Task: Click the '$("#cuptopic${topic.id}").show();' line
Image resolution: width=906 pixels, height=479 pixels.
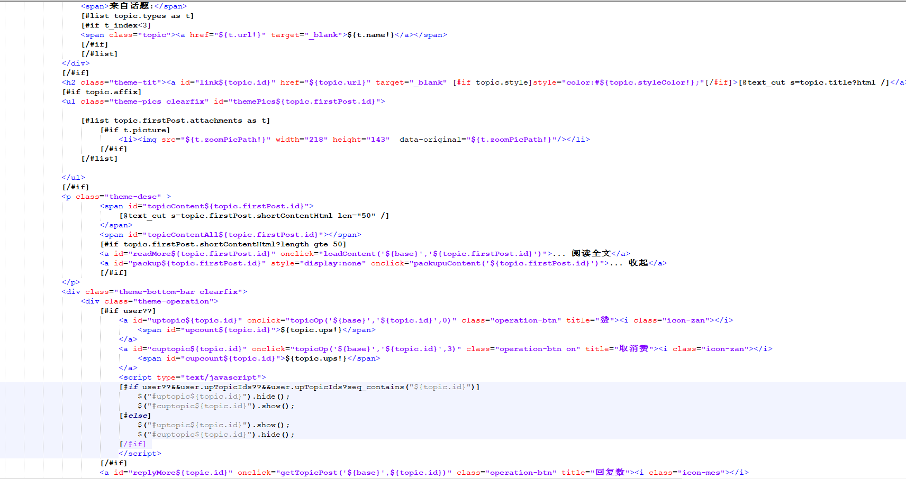Action: tap(216, 406)
